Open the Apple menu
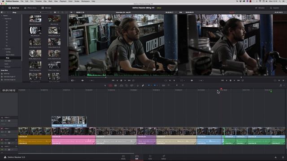 tap(3, 1)
